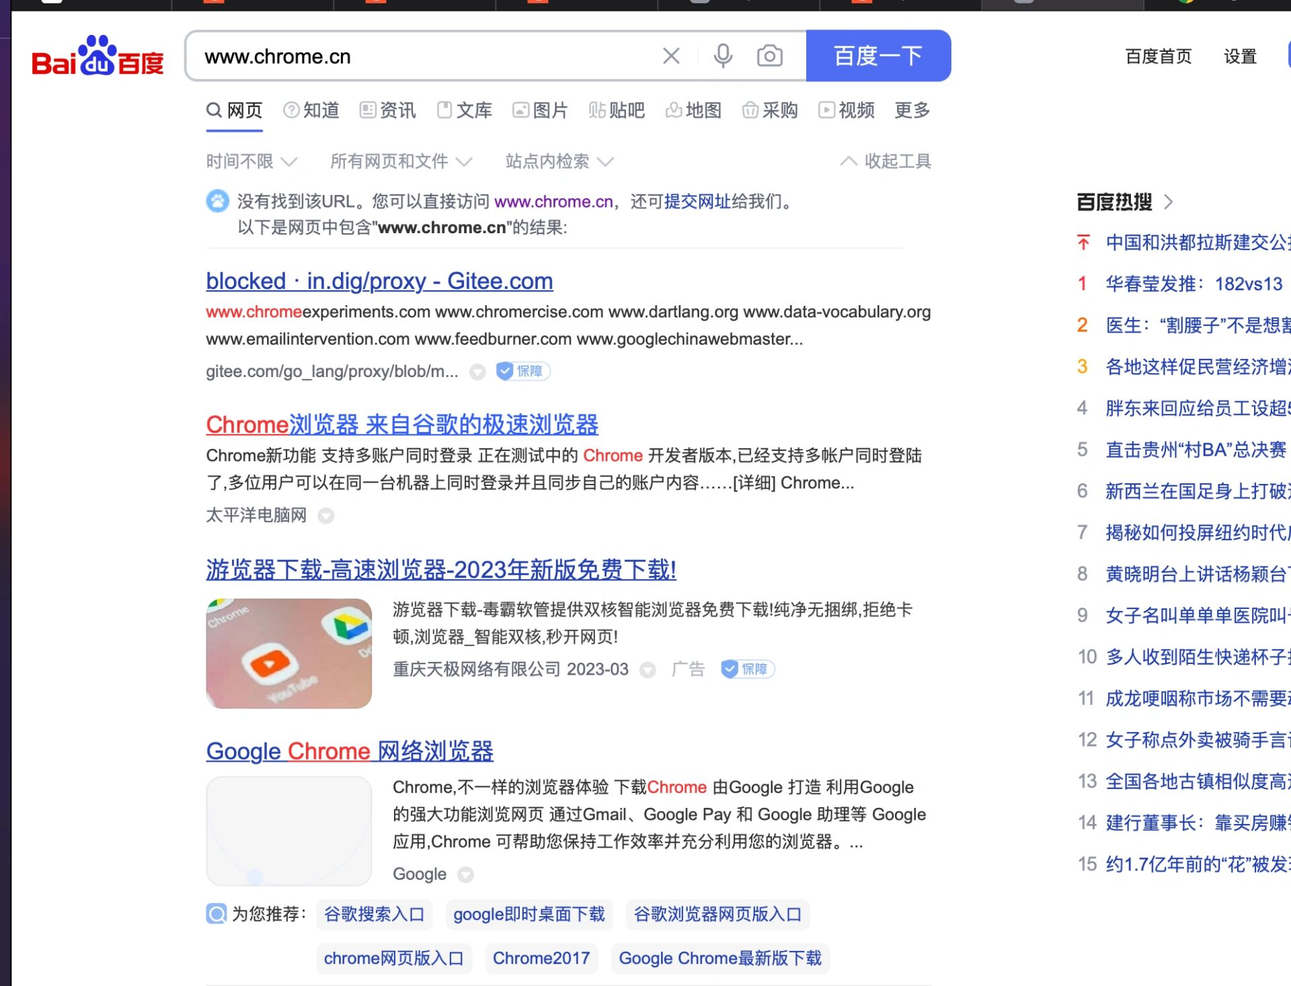Open hot search 建行董事长：靠买房赚
This screenshot has height=986, width=1291.
click(1197, 823)
